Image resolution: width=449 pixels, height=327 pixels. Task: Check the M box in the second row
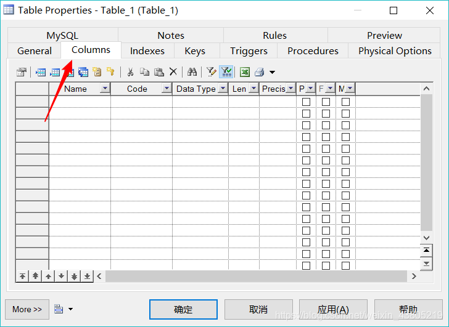pos(345,113)
